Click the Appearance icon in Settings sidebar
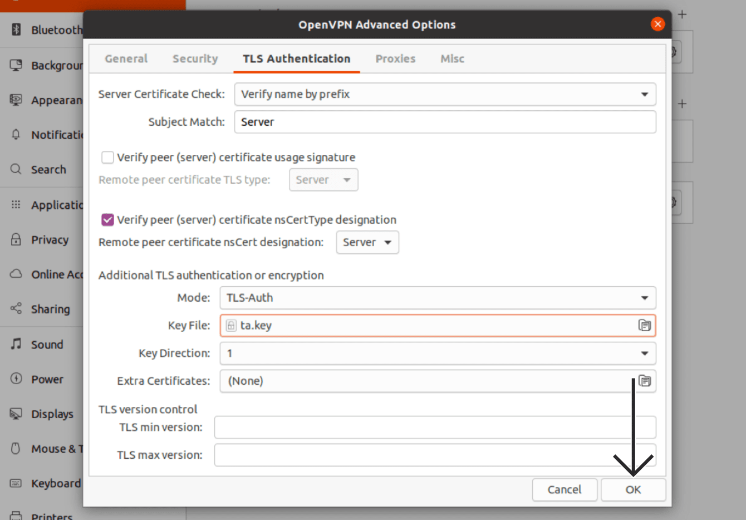 point(16,100)
